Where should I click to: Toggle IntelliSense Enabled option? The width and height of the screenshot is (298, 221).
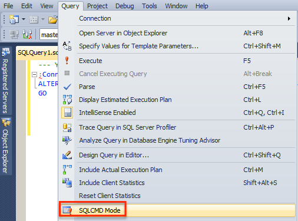pos(177,113)
